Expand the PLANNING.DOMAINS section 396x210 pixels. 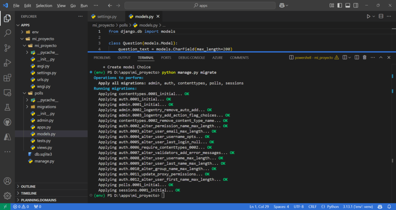coord(51,200)
